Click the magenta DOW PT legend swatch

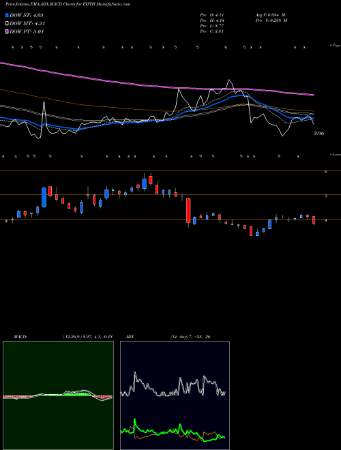(7, 31)
